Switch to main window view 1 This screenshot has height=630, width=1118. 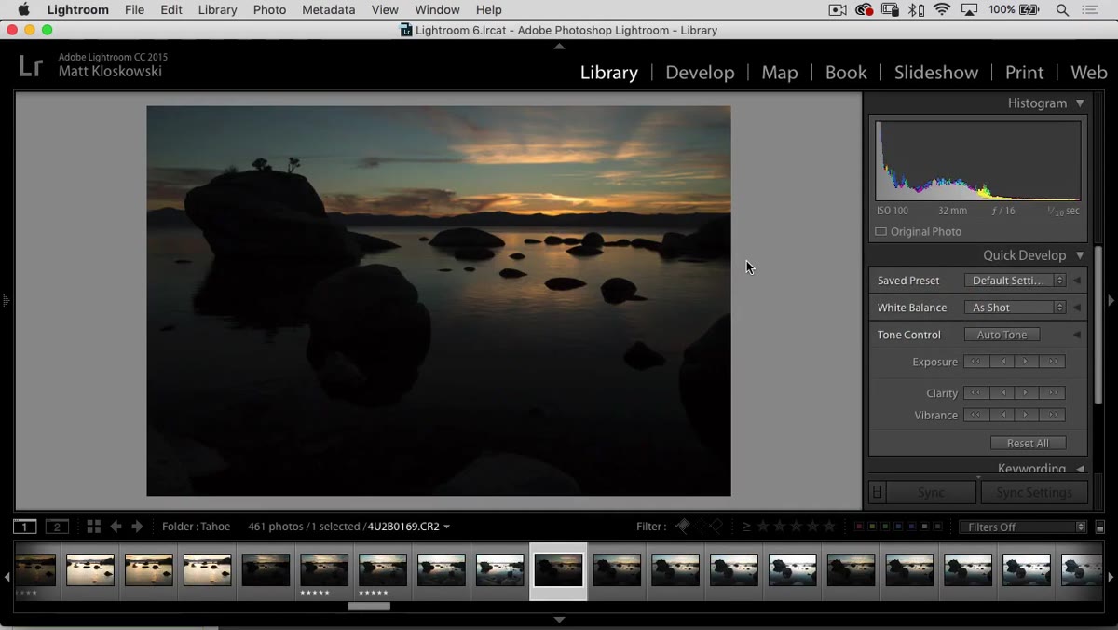tap(24, 527)
